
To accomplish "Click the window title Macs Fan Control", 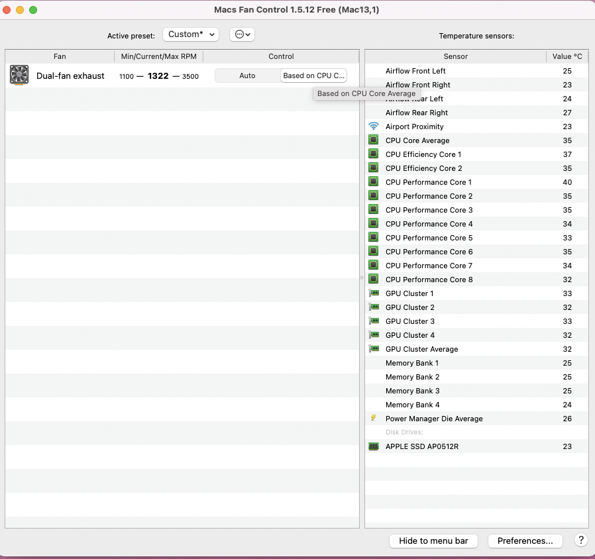I will click(297, 10).
